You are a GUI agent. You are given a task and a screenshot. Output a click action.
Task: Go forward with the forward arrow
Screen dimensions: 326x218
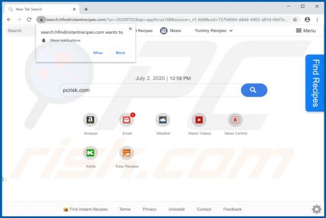(19, 20)
